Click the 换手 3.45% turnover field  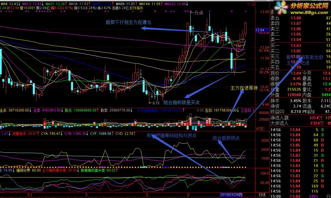(286, 101)
